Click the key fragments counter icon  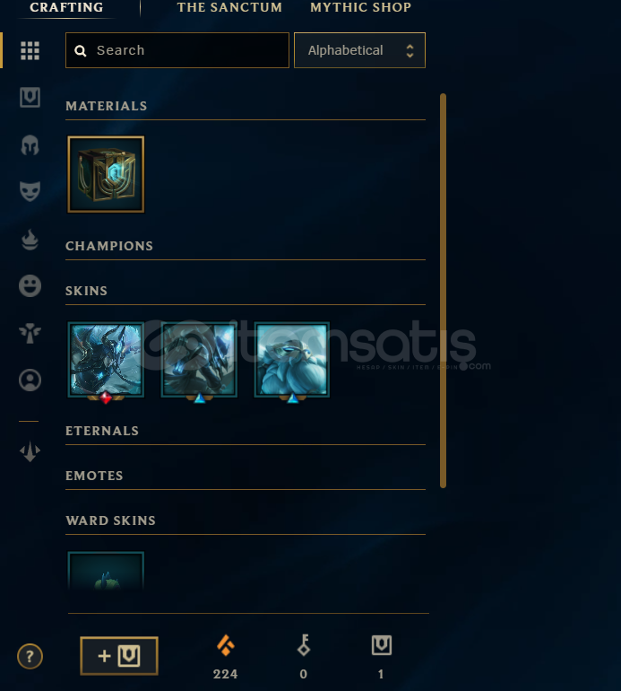pos(304,645)
